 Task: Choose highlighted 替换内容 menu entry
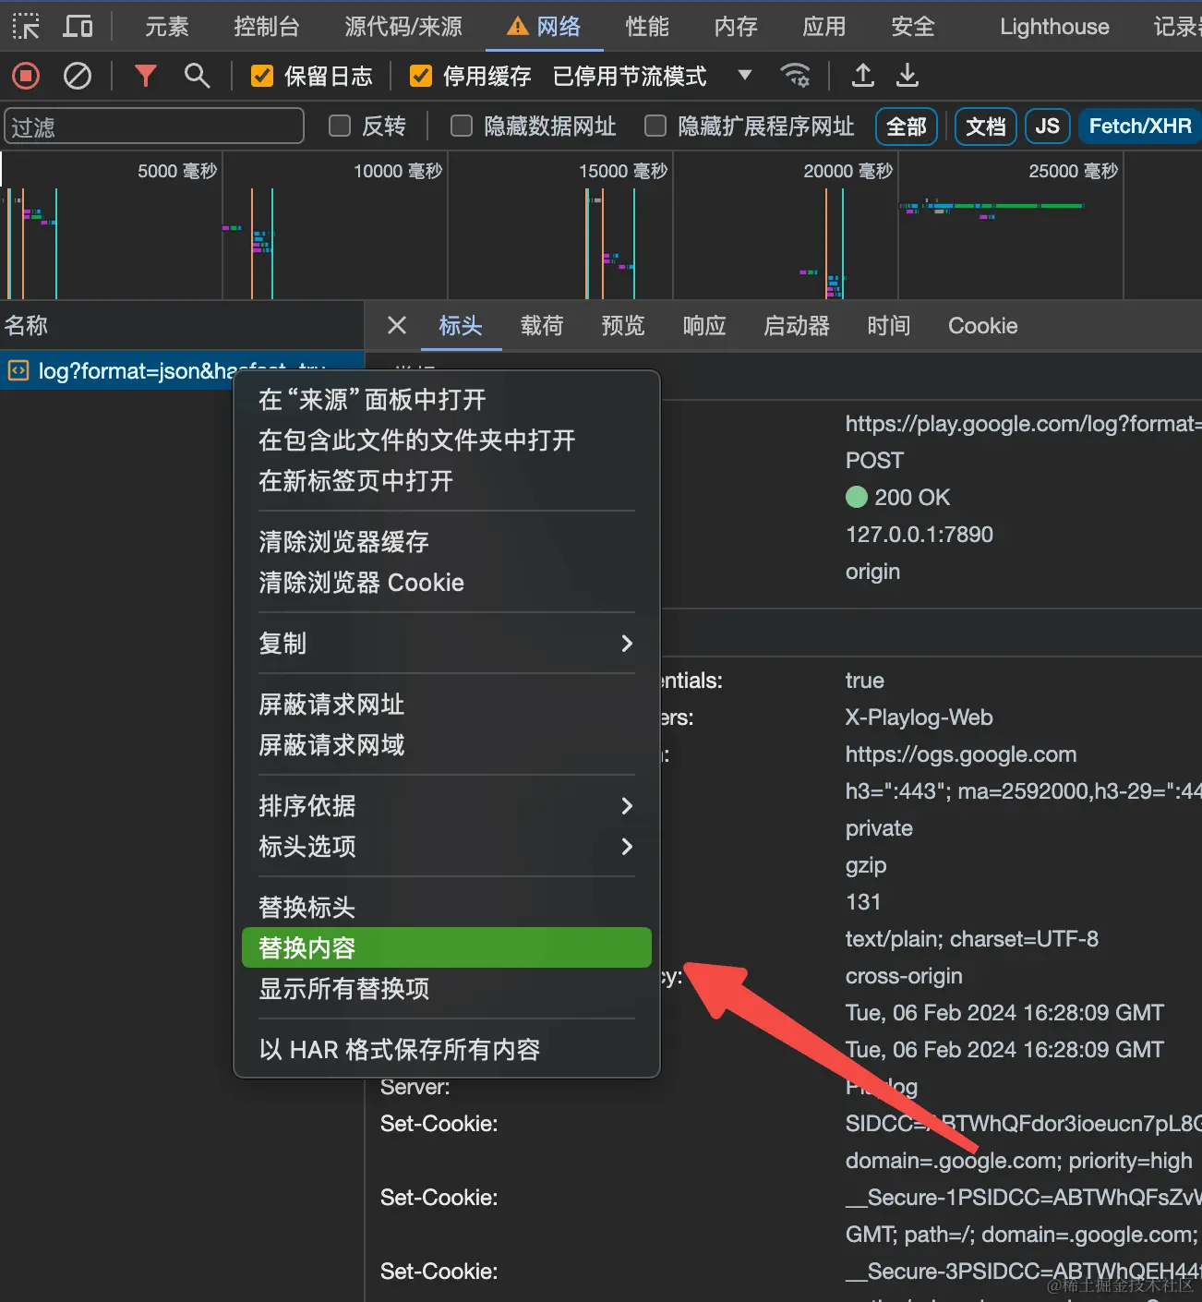tap(447, 948)
